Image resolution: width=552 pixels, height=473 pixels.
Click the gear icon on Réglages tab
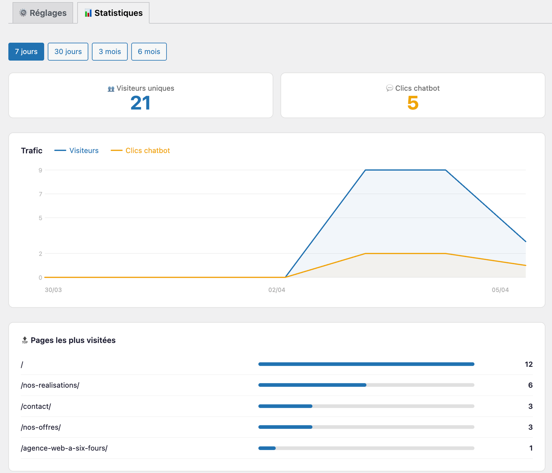pos(22,13)
